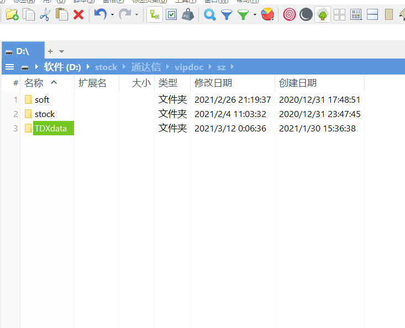405x328 pixels.
Task: Select the TDXdata folder in the list
Action: click(x=50, y=129)
